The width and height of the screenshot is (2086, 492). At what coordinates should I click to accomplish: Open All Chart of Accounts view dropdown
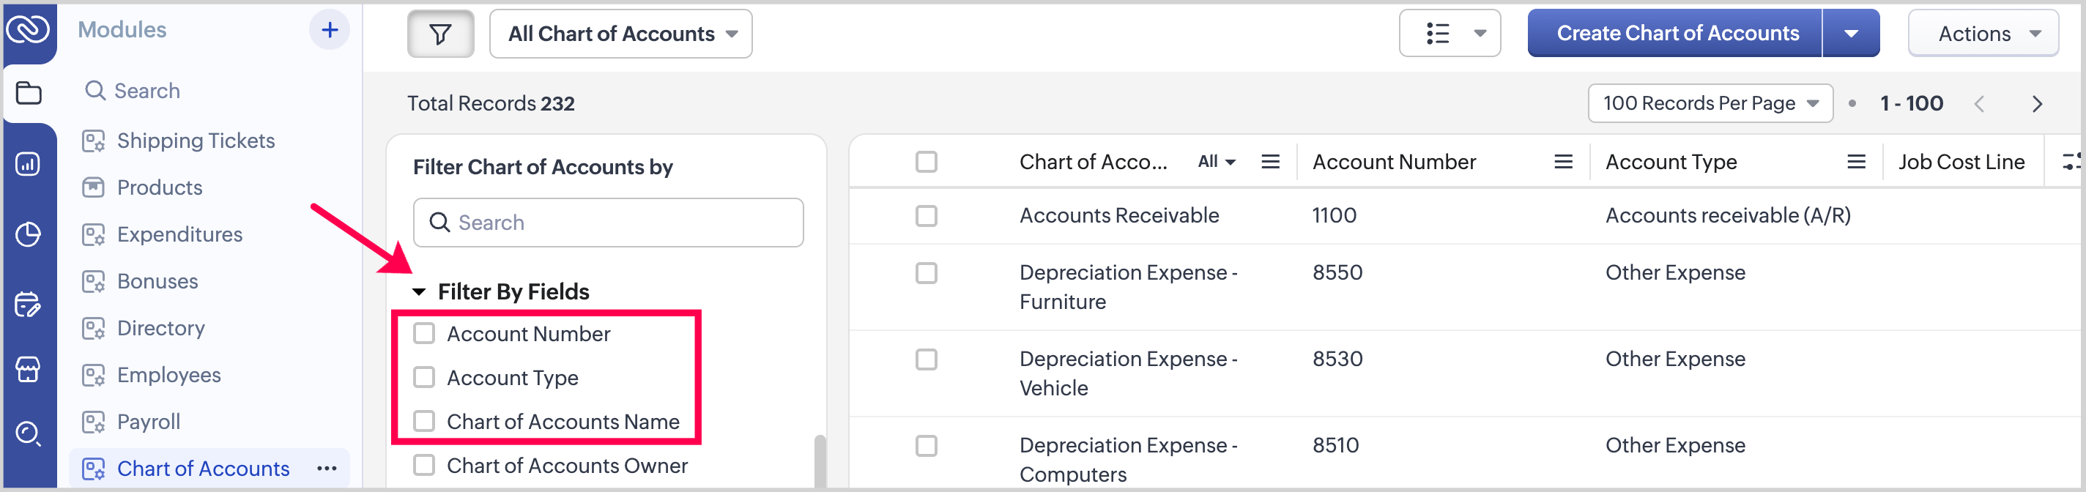(620, 34)
